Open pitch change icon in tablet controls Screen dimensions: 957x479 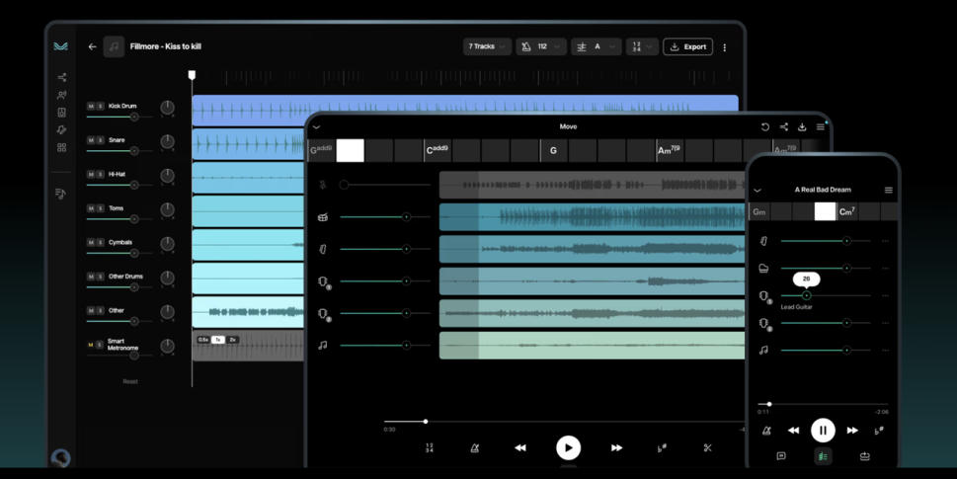[662, 448]
